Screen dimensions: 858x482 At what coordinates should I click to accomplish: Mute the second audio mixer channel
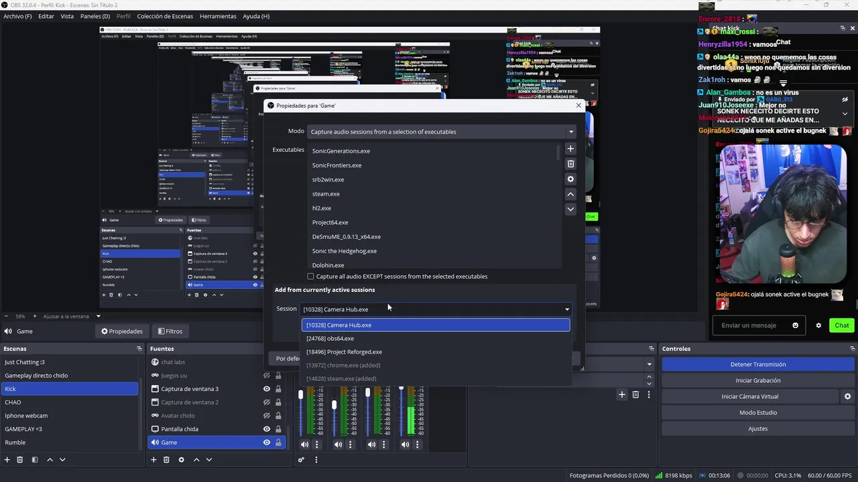(338, 445)
